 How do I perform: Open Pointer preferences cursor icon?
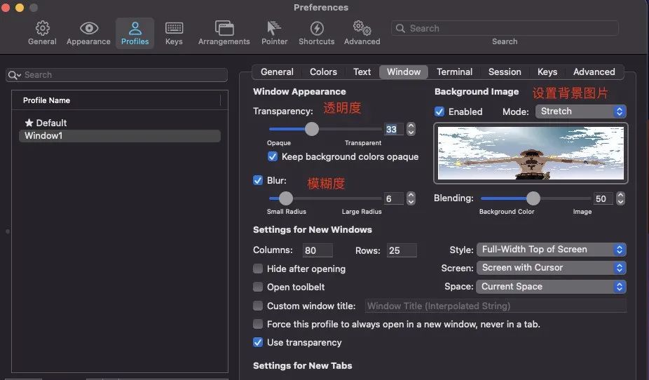tap(273, 28)
